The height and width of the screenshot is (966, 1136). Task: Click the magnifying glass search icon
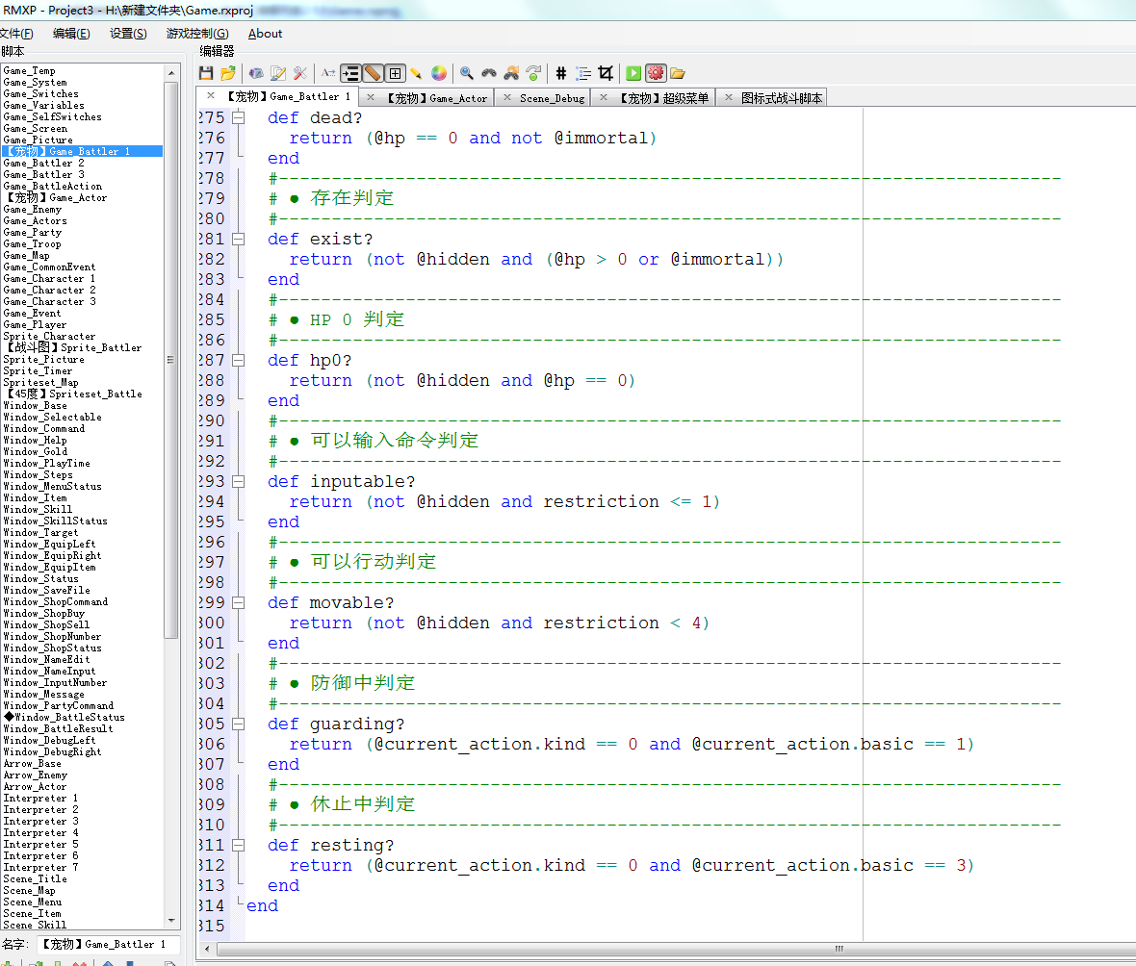point(467,73)
